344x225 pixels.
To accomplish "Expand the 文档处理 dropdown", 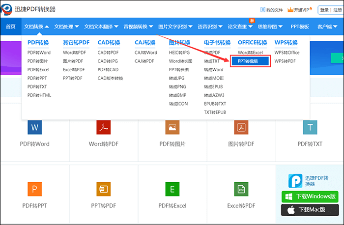I will point(66,27).
